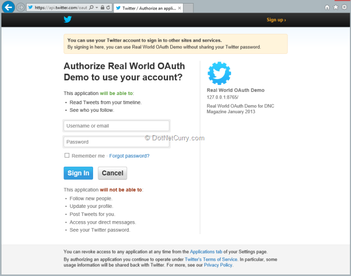Click the 'will not be able to' red text
Screen dimensions: 351x276
click(121, 190)
